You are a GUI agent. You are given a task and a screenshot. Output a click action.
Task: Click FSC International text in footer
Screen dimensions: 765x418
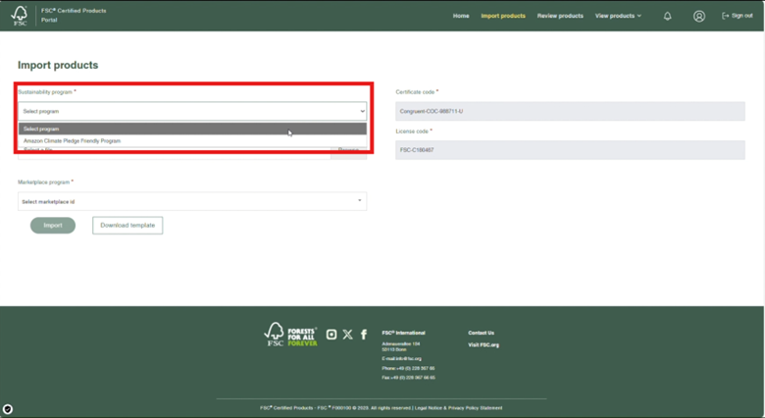403,333
